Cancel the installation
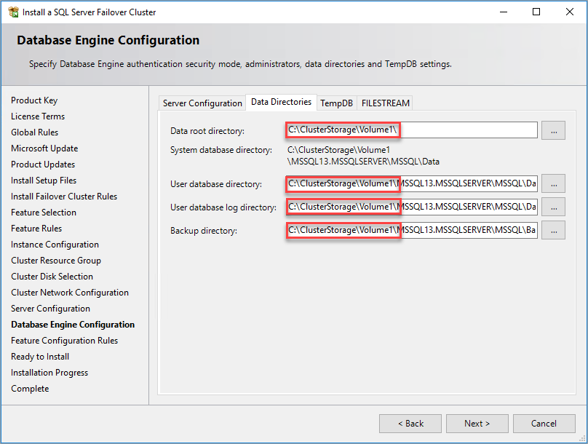This screenshot has width=588, height=444. (x=544, y=423)
